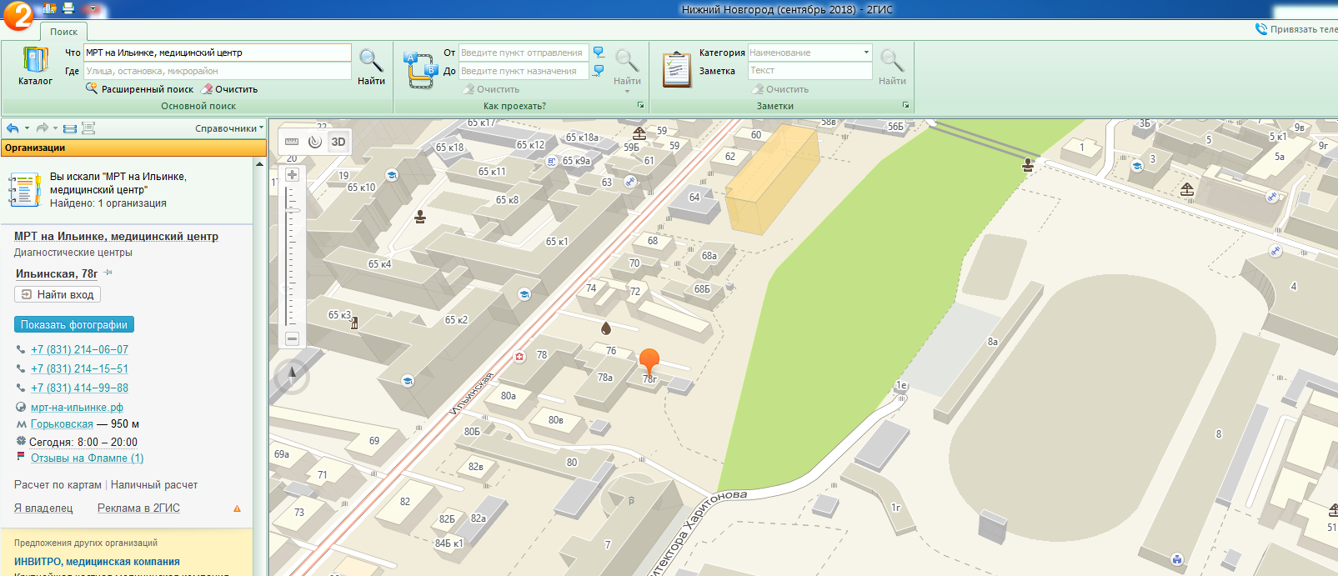Viewport: 1338px width, 576px height.
Task: Open the back history dropdown arrow
Action: pos(27,128)
